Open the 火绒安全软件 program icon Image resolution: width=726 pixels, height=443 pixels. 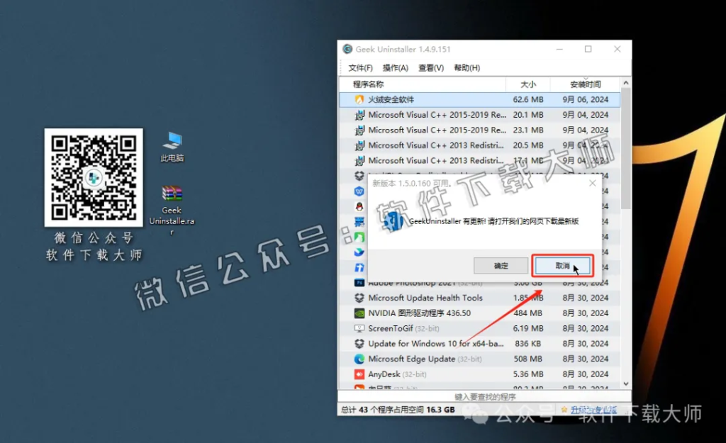pyautogui.click(x=360, y=99)
